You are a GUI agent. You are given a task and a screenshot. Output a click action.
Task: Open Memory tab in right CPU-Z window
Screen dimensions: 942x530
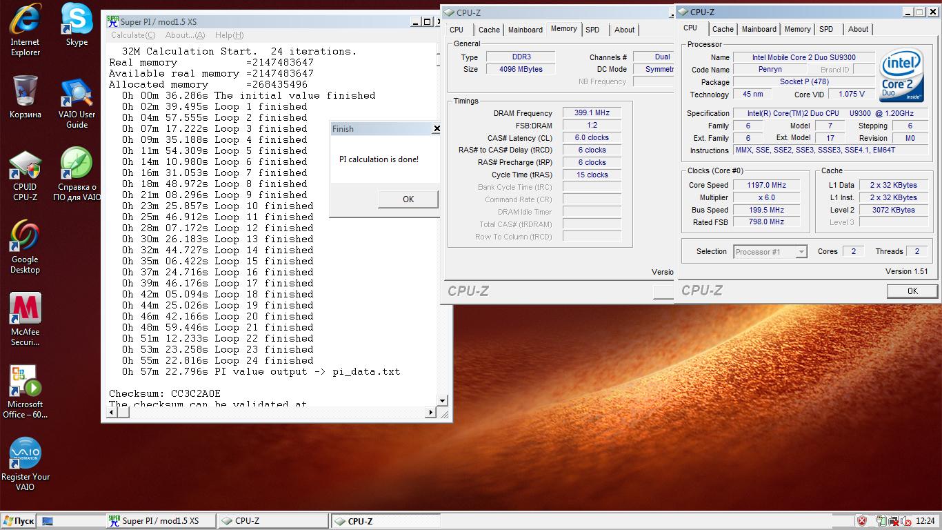point(797,29)
